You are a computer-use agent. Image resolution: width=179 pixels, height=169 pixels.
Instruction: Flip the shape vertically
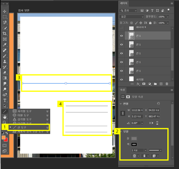point(157,123)
